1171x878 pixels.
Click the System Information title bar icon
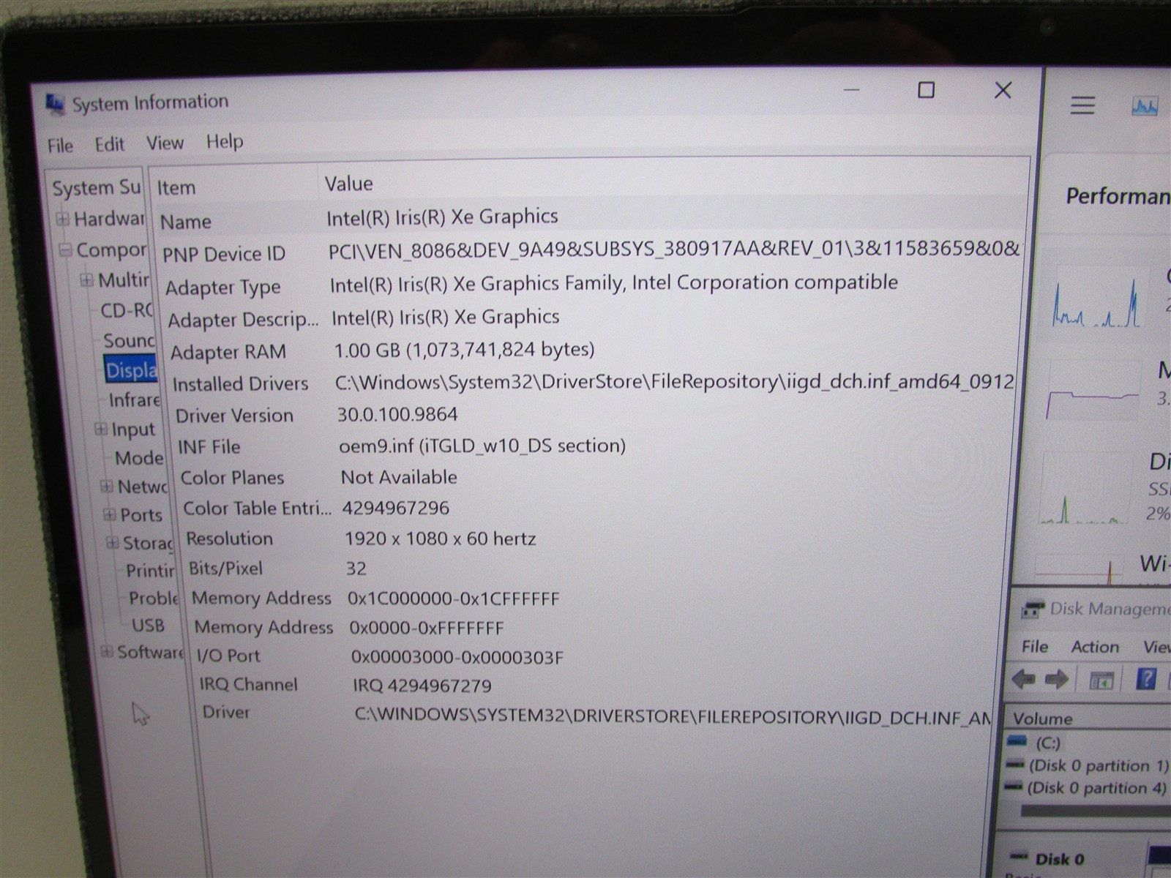tap(55, 105)
